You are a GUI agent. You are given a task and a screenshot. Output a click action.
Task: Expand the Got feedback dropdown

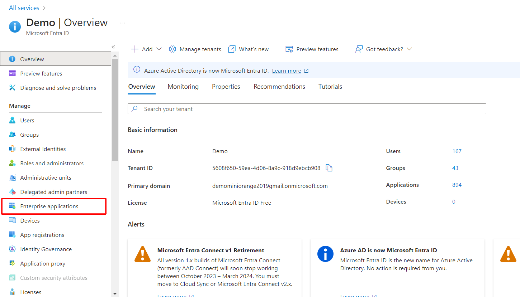(409, 49)
